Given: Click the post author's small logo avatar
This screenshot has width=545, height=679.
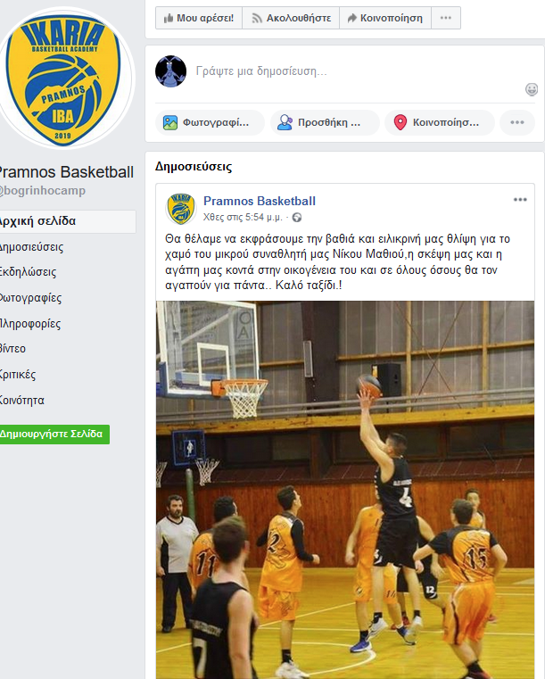Looking at the screenshot, I should 180,209.
